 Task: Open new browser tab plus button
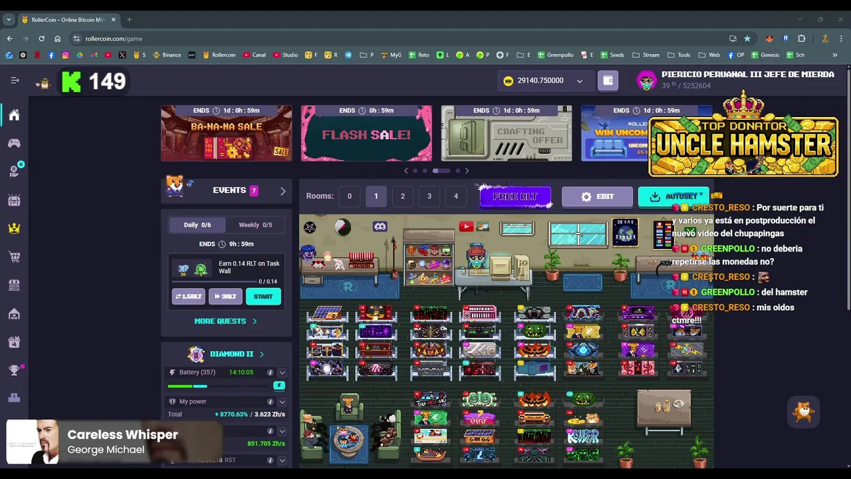[129, 19]
